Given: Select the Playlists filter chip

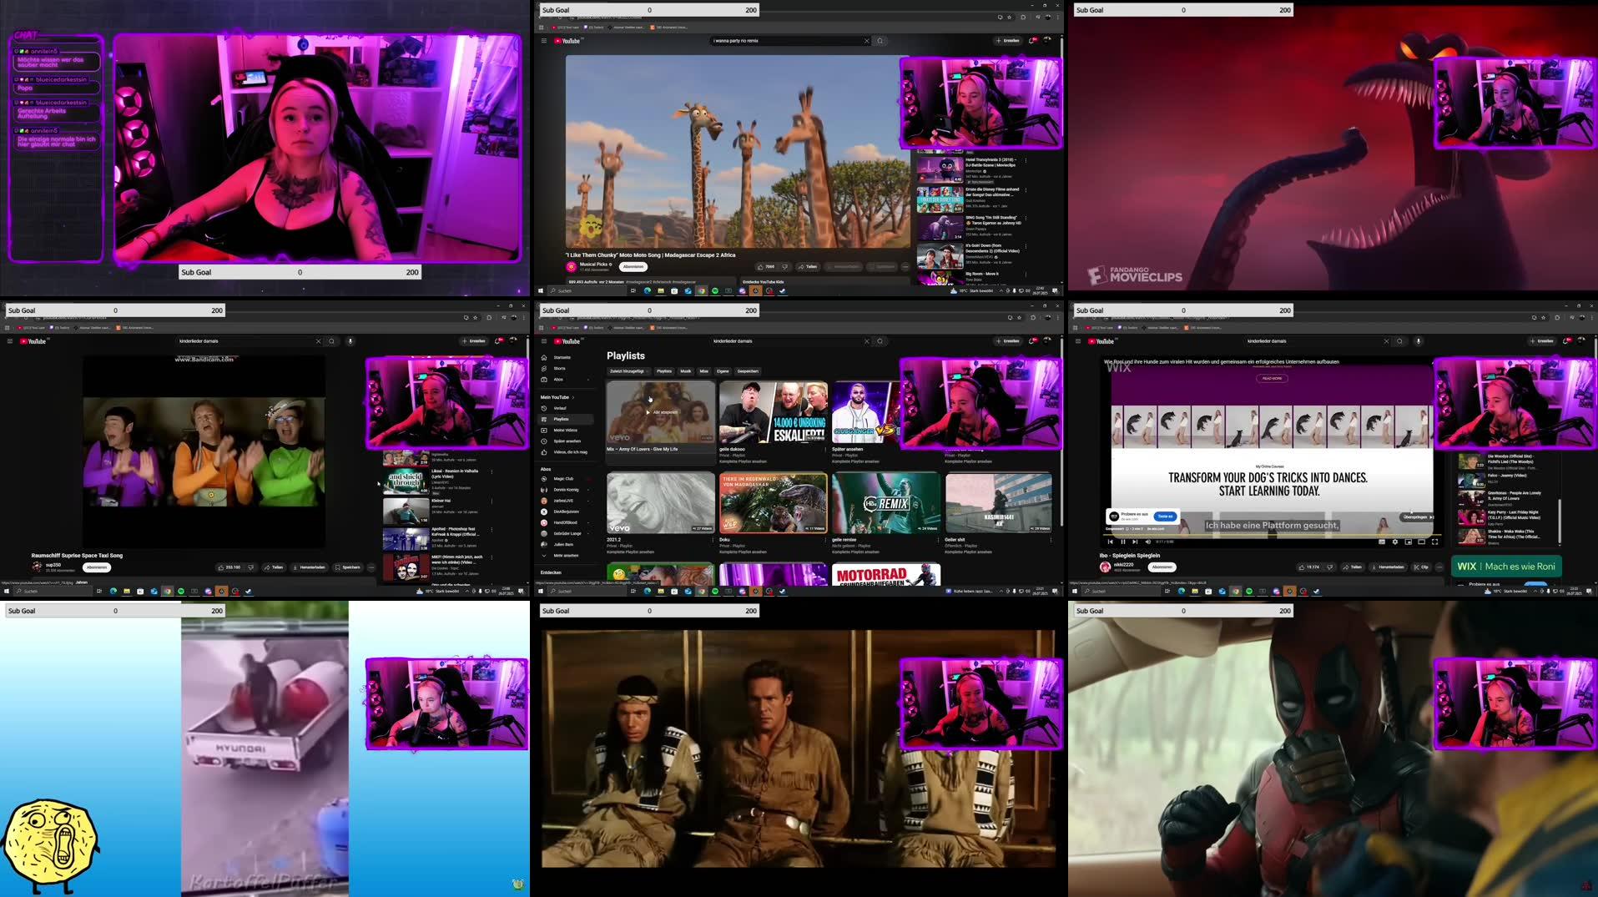Looking at the screenshot, I should [664, 371].
